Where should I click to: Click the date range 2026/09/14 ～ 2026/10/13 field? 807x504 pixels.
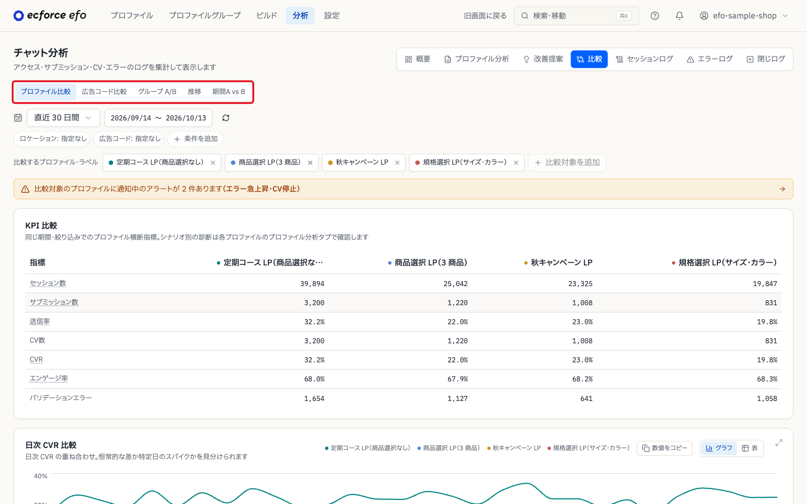click(159, 118)
